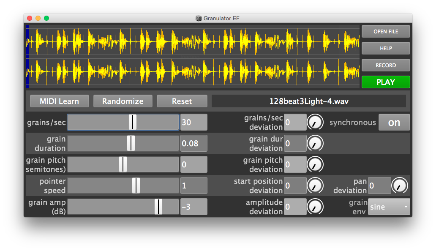This screenshot has width=436, height=251.
Task: Randomize the parameters with Randomize
Action: pos(123,101)
